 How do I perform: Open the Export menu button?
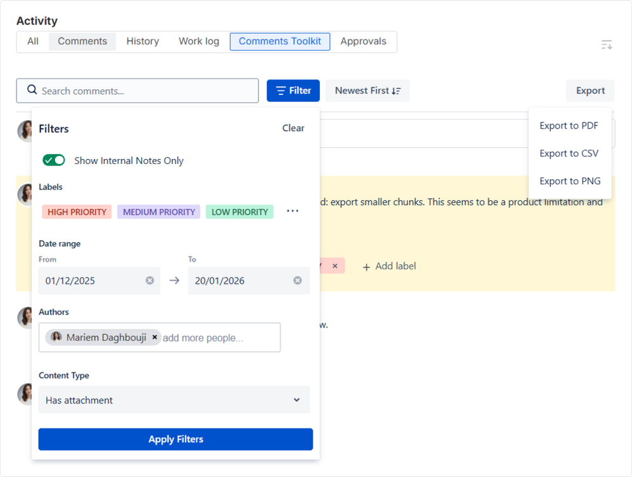tap(590, 91)
